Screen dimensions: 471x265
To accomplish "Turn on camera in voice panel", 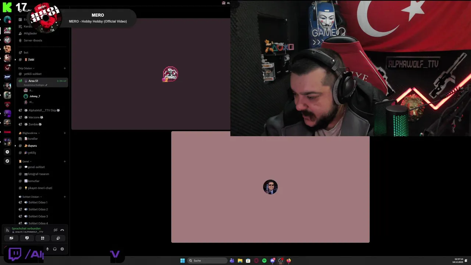I will pos(11,238).
